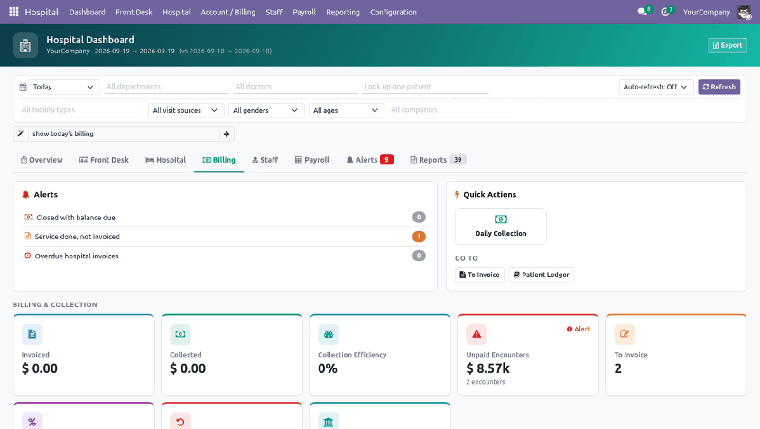760x429 pixels.
Task: Select the Billing tab
Action: click(219, 160)
